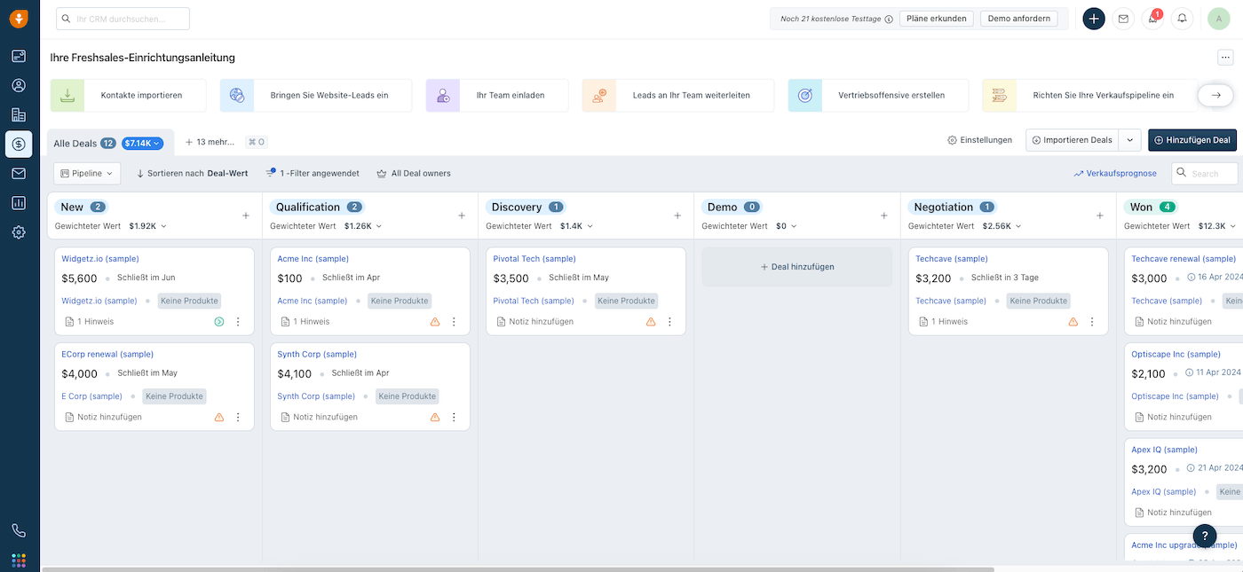
Task: Open the three-dot menu on the ECorp renewal card
Action: [238, 417]
